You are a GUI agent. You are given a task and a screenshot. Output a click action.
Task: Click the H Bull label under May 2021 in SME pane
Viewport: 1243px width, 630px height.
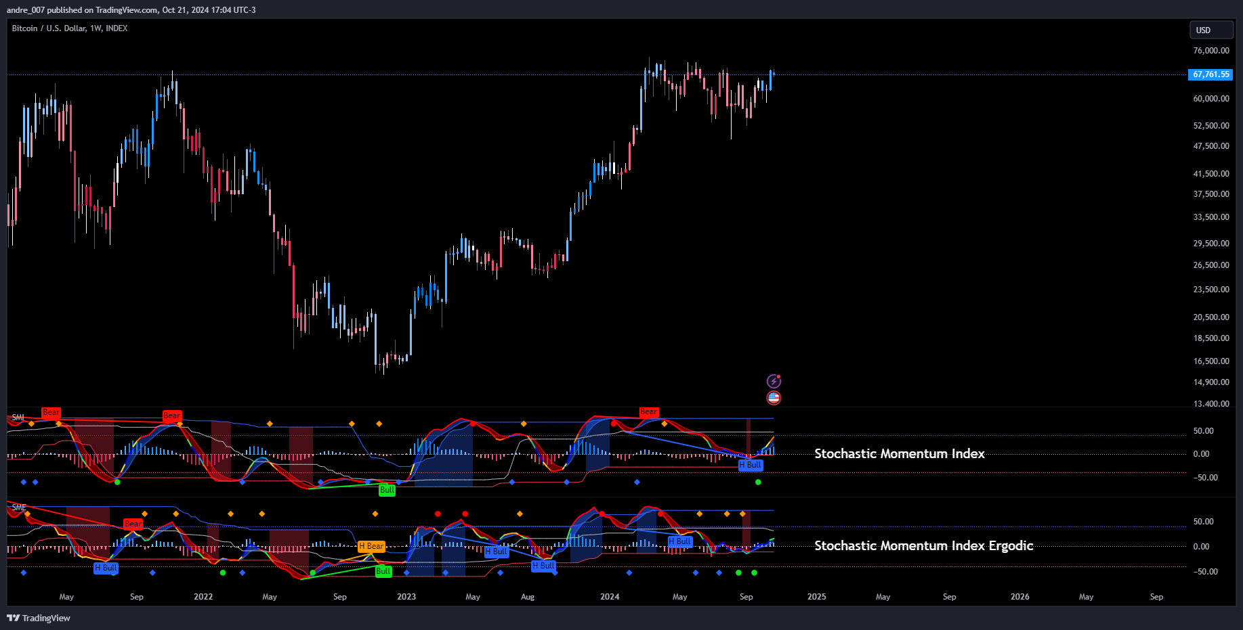(x=106, y=568)
